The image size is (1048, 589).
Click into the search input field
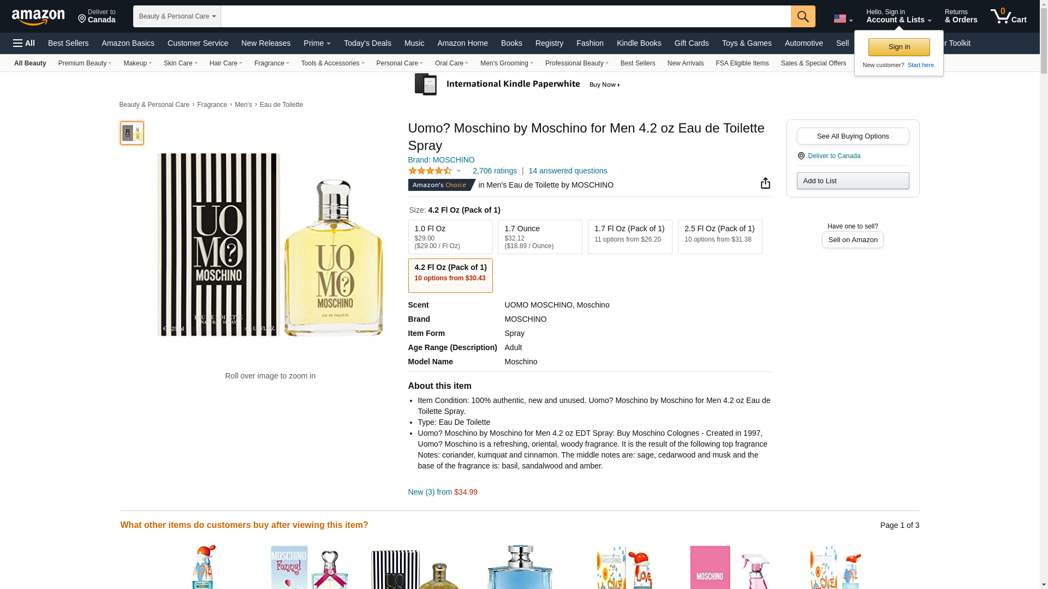tap(505, 16)
